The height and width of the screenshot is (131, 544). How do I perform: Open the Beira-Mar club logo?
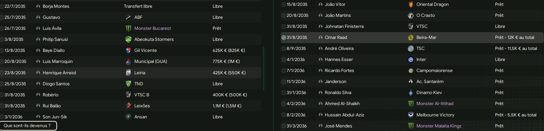411,37
